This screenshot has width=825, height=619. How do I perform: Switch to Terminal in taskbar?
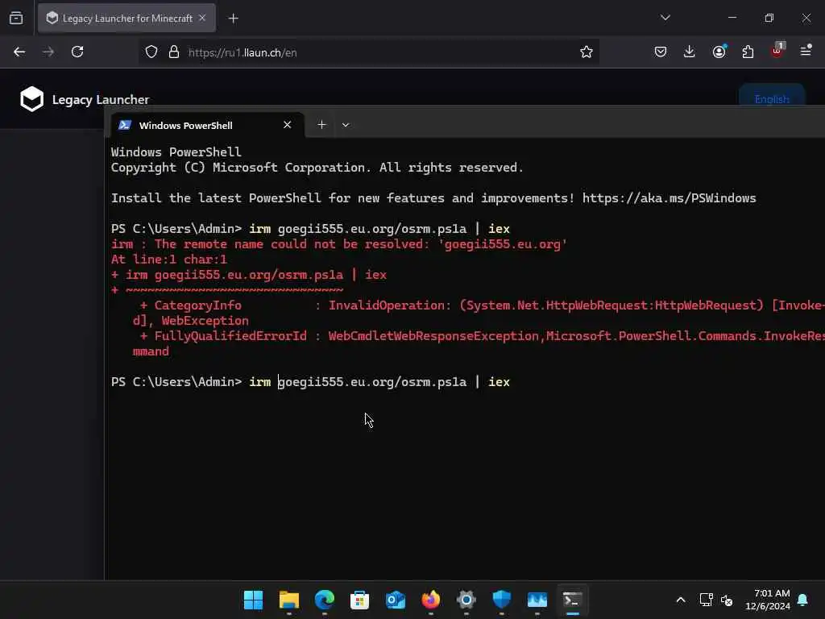click(573, 600)
